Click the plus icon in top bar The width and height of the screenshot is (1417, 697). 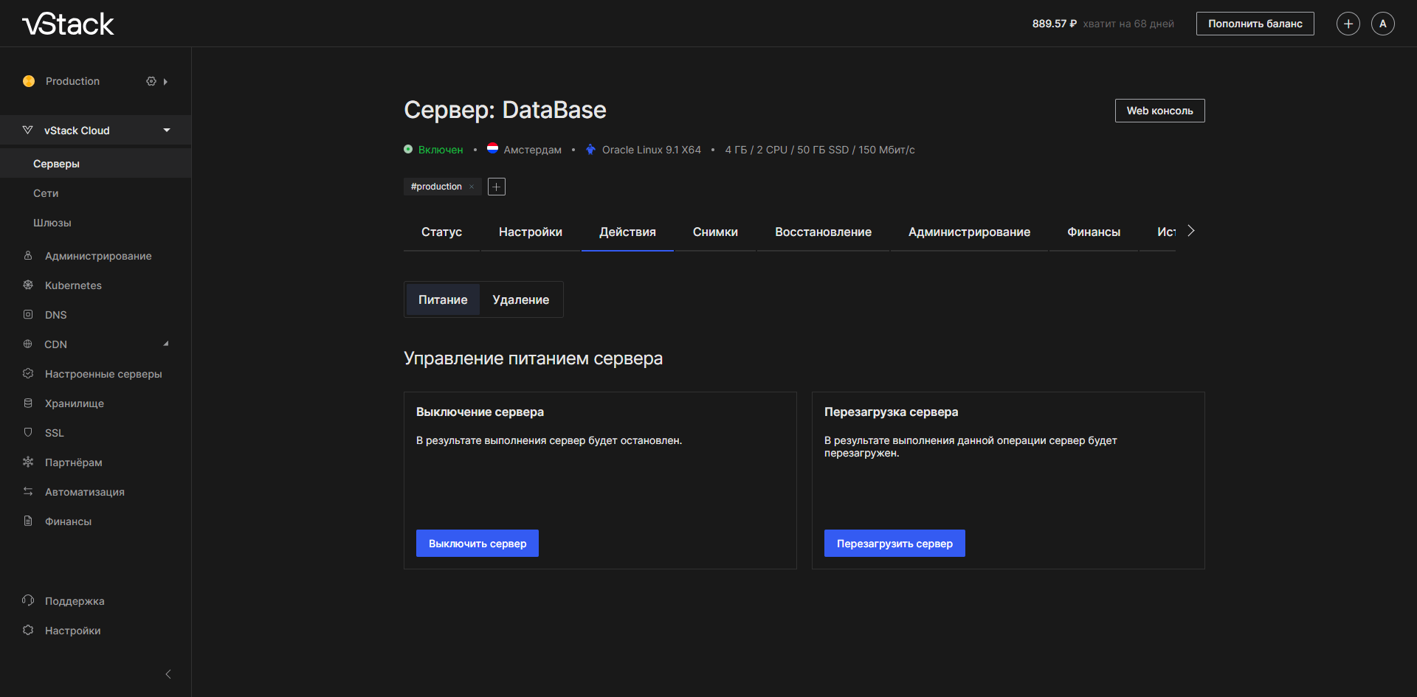[x=1348, y=24]
